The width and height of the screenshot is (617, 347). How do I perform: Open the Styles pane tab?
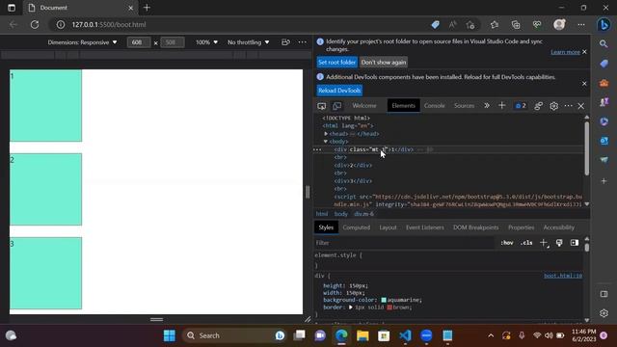[x=326, y=227]
